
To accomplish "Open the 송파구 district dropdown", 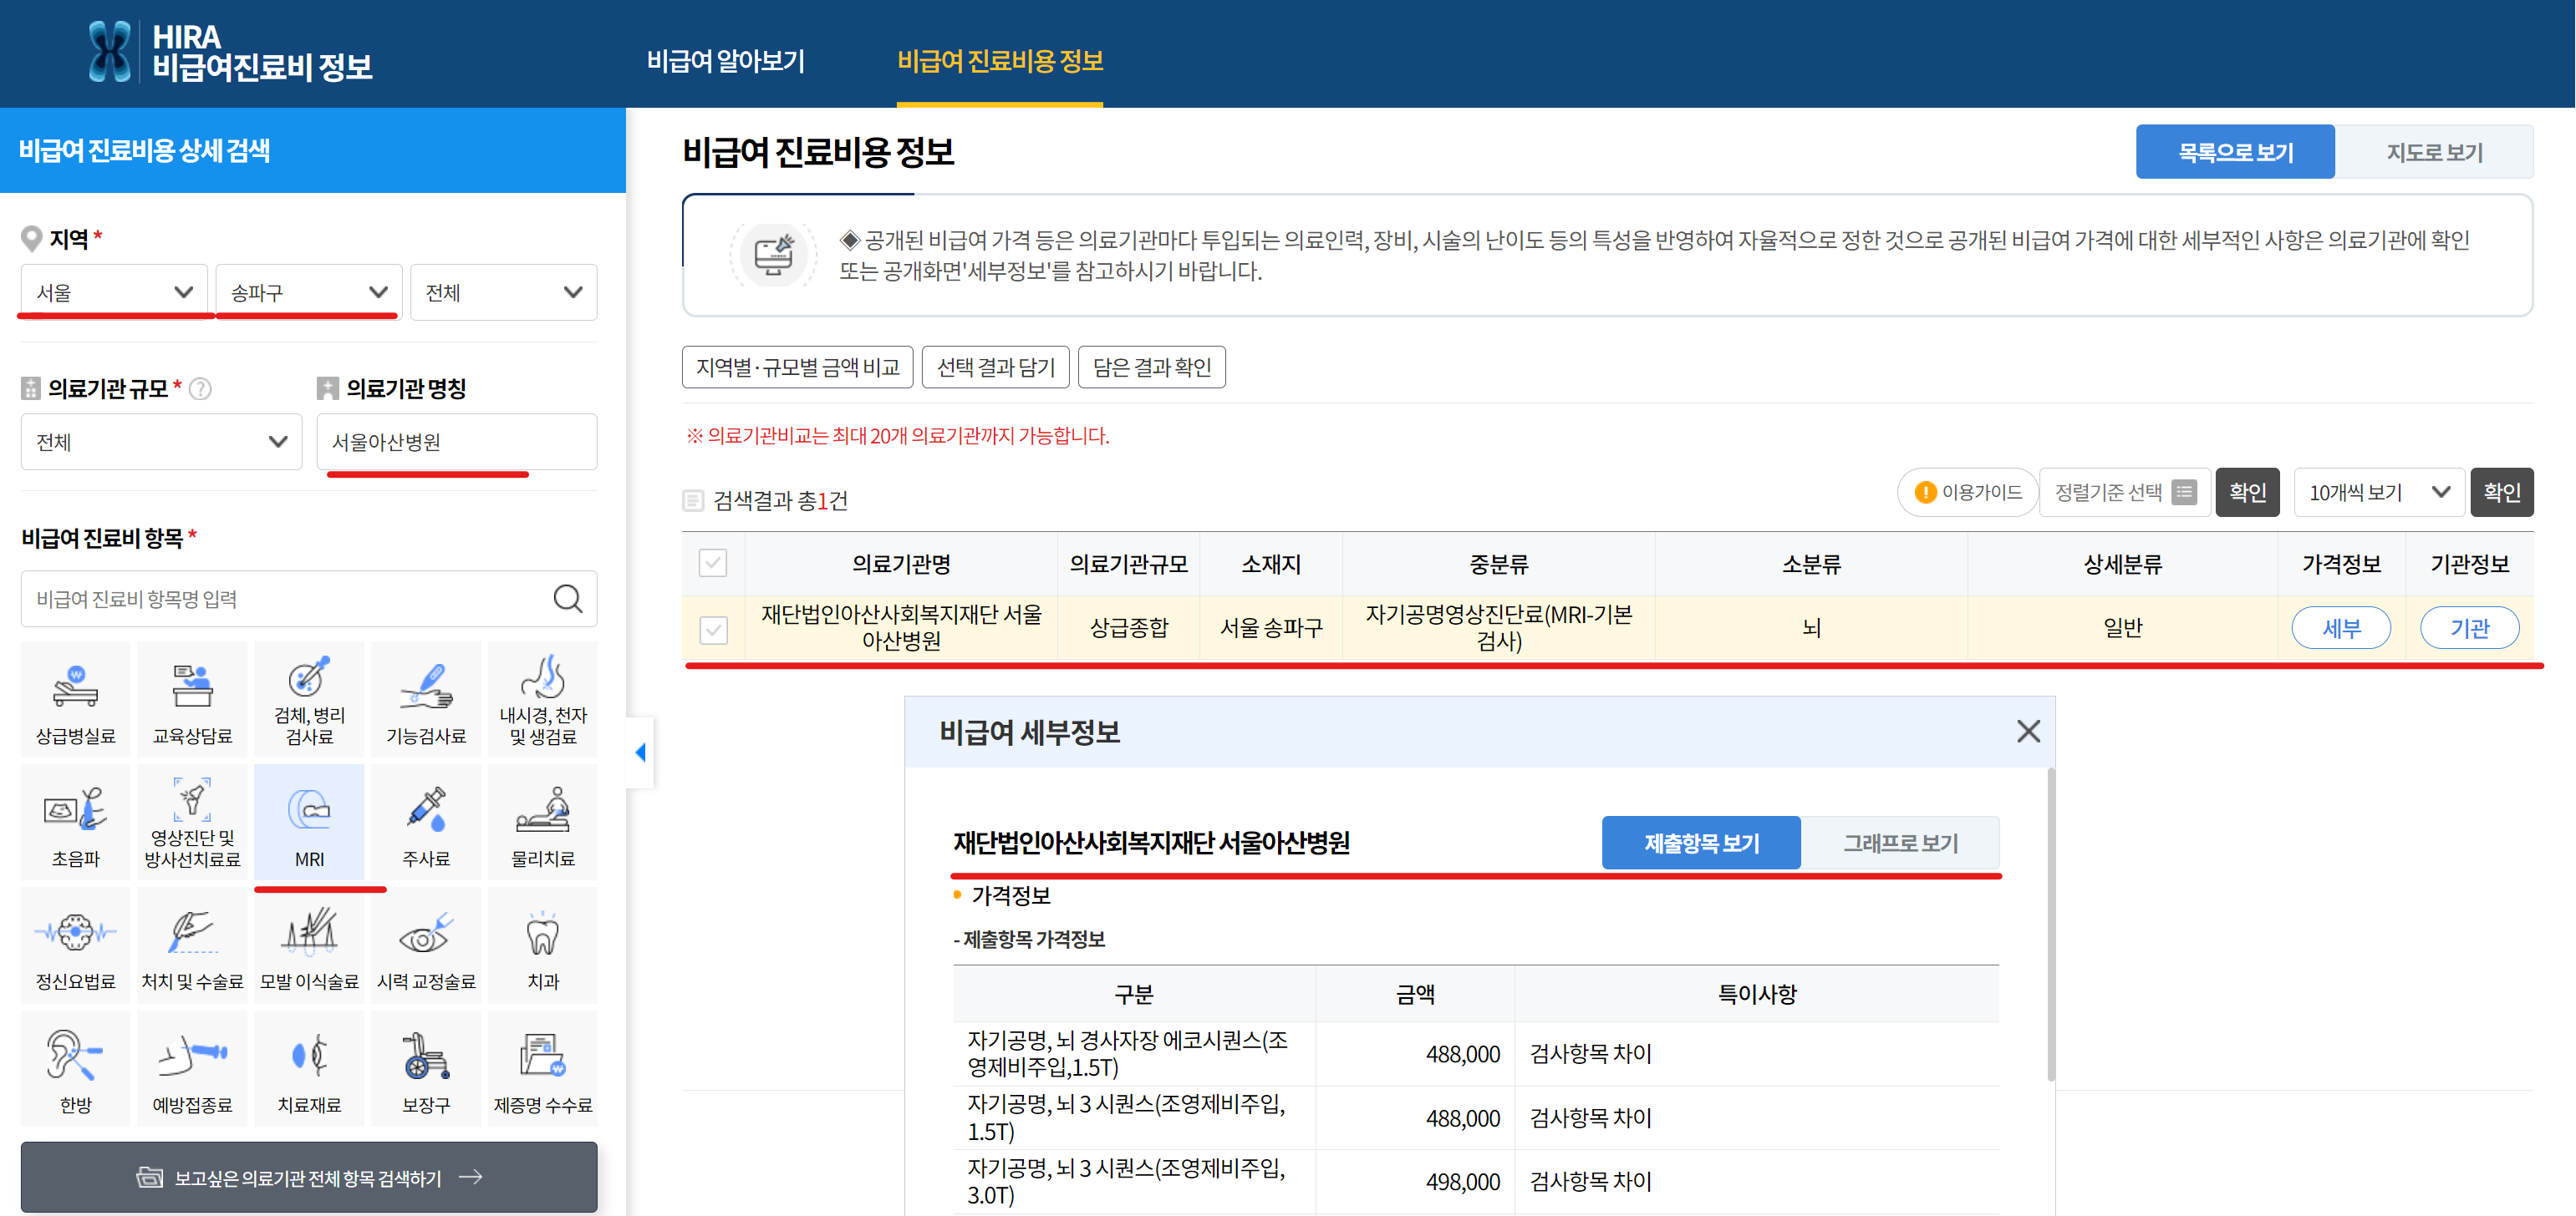I will point(309,291).
